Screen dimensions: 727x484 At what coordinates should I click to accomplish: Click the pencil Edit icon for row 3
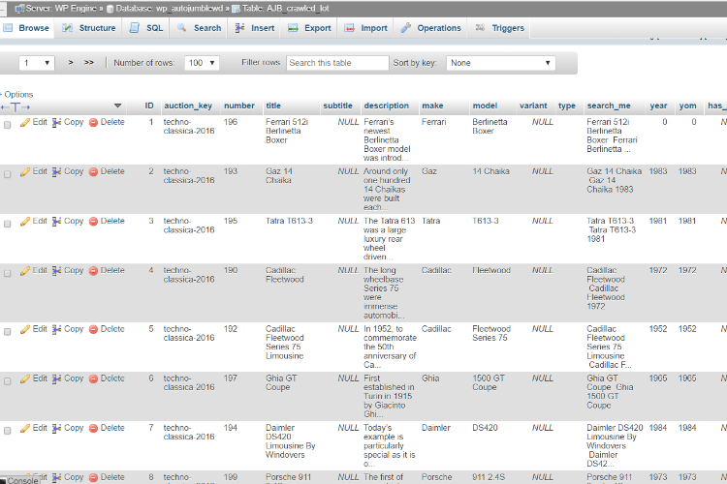pos(25,222)
